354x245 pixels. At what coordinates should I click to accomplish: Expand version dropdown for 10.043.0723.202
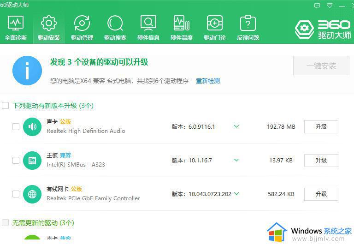236,194
